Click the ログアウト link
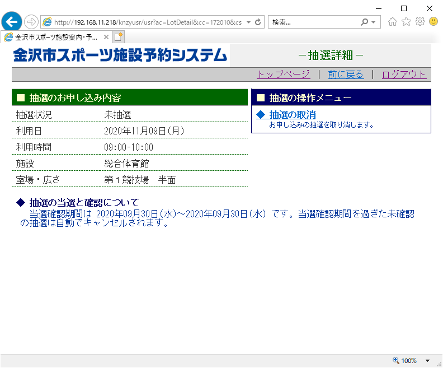This screenshot has width=443, height=368. (404, 74)
